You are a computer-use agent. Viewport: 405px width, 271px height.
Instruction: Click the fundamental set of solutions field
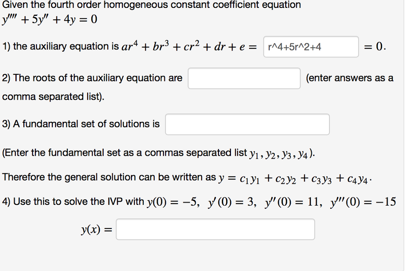(x=247, y=124)
